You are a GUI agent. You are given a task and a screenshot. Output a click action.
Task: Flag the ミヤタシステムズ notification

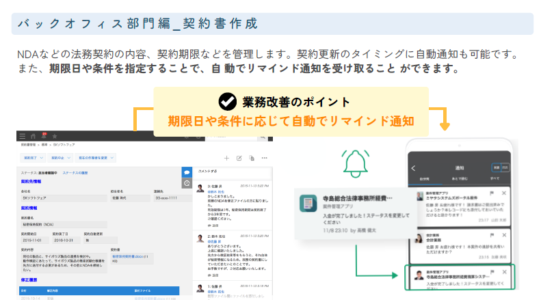point(492,193)
